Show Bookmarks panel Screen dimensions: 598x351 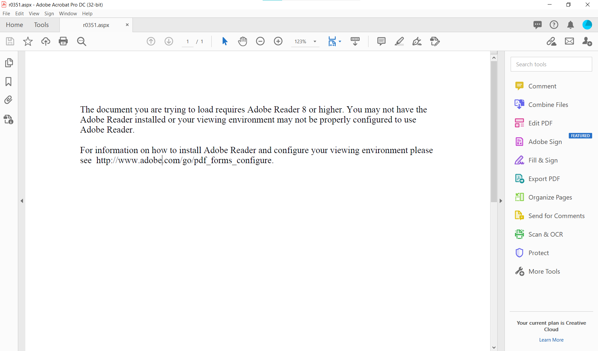(x=8, y=81)
